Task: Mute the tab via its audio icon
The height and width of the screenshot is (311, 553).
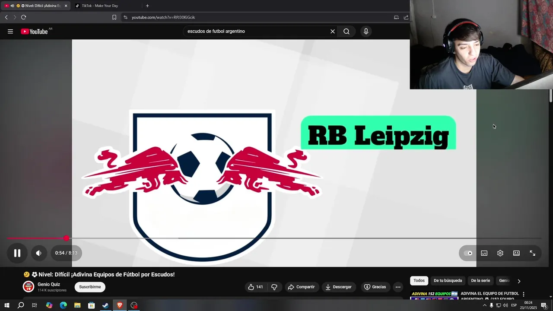Action: tap(12, 6)
